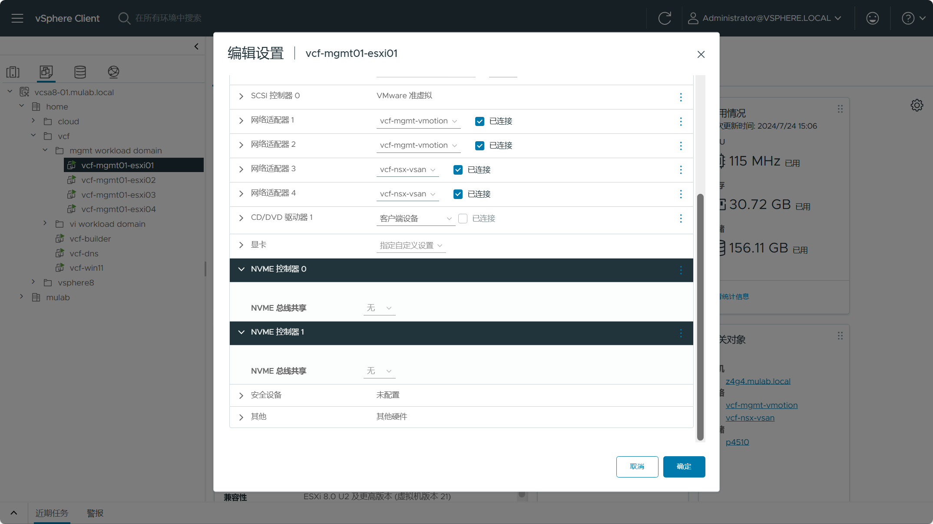Open video card settings dropdown
This screenshot has width=933, height=524.
tap(411, 245)
